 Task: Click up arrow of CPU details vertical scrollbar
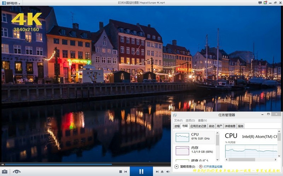click(x=279, y=132)
